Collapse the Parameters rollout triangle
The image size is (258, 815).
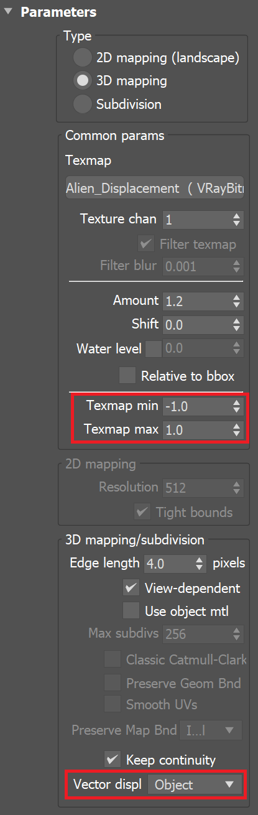click(x=9, y=12)
